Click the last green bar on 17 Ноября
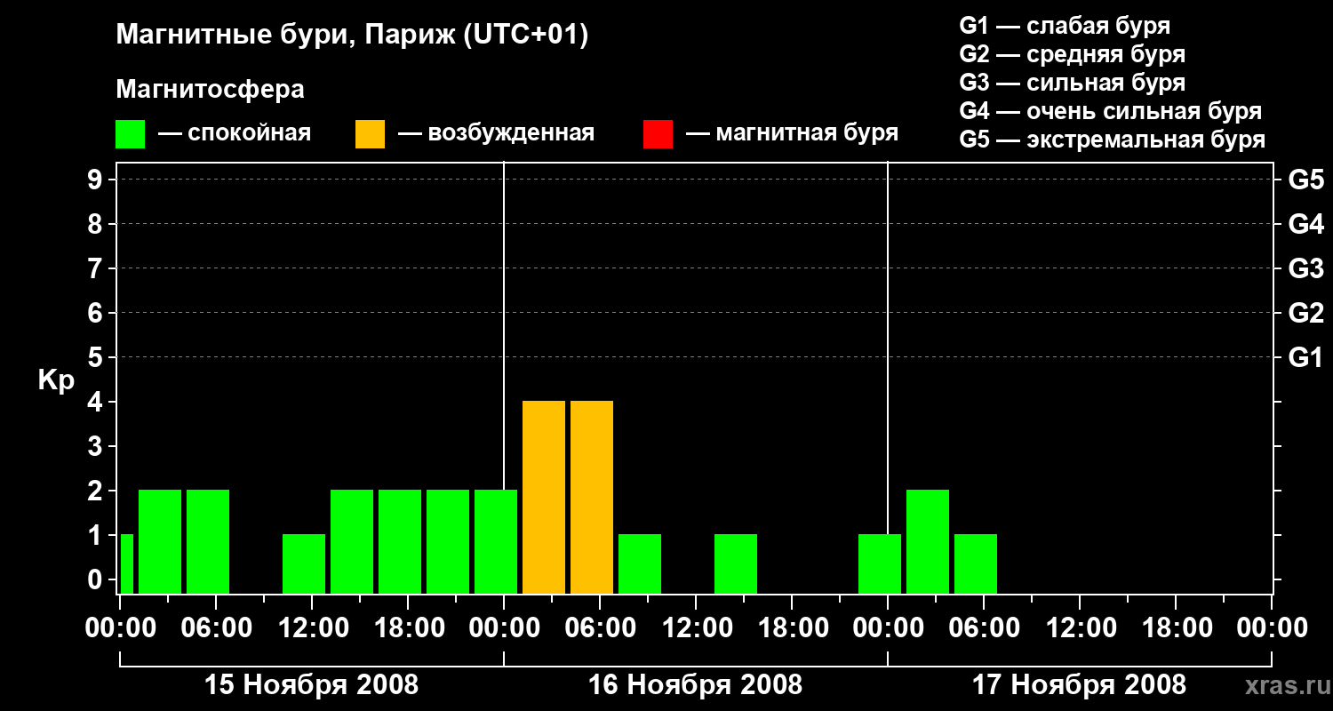The width and height of the screenshot is (1333, 711). [x=976, y=563]
